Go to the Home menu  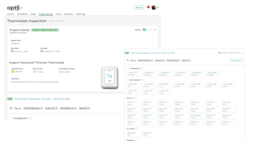tap(11, 14)
